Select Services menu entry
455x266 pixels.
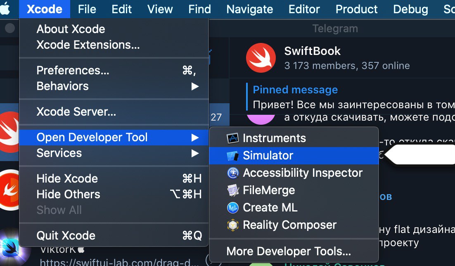click(x=114, y=153)
